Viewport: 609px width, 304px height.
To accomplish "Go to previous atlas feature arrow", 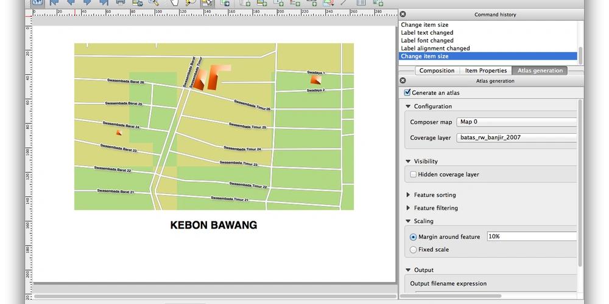I will point(70,2).
